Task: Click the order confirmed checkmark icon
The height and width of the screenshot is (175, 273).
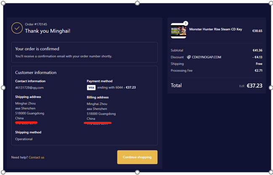Action: pos(17,28)
